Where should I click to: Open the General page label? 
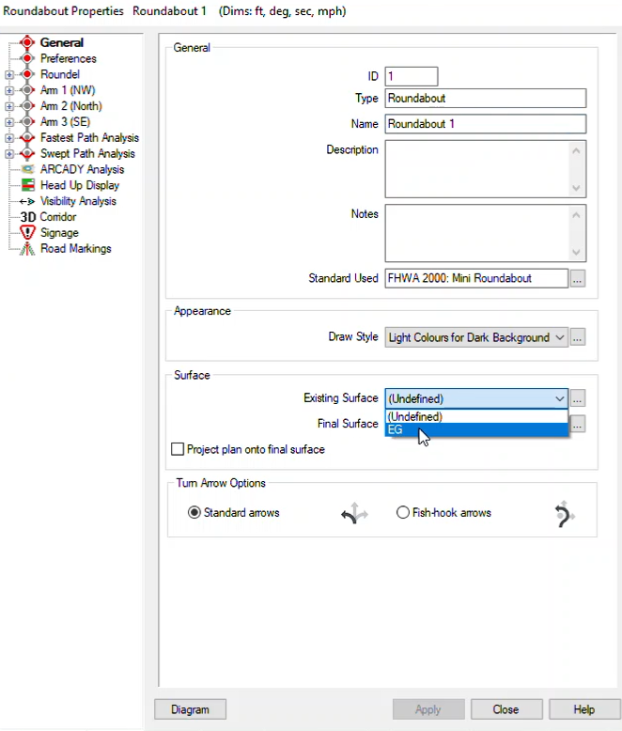(62, 42)
